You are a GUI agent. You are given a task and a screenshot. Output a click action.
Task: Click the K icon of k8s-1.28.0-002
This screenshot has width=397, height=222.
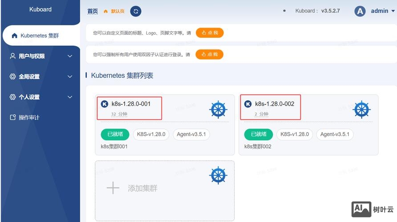(x=248, y=104)
